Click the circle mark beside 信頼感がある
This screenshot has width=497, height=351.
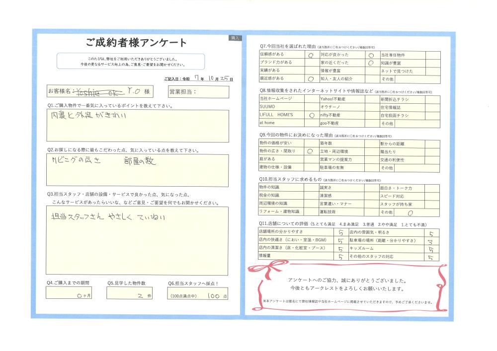[311, 55]
